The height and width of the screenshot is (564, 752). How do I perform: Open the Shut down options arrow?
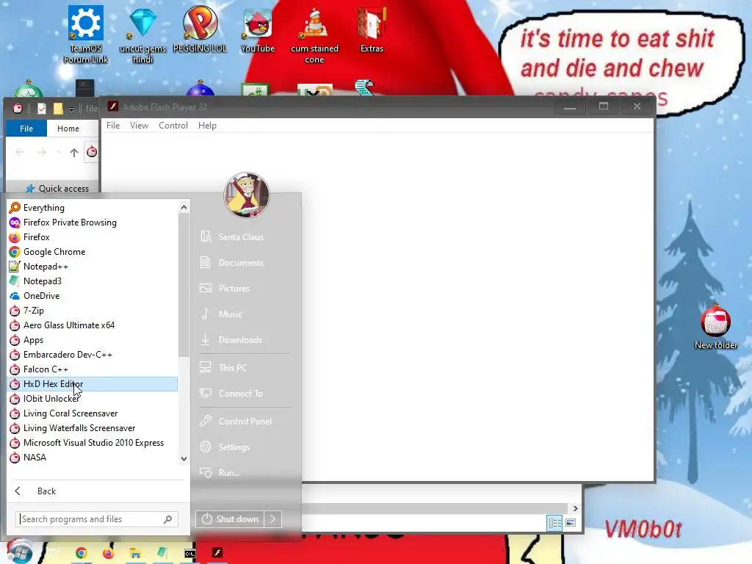tap(272, 519)
